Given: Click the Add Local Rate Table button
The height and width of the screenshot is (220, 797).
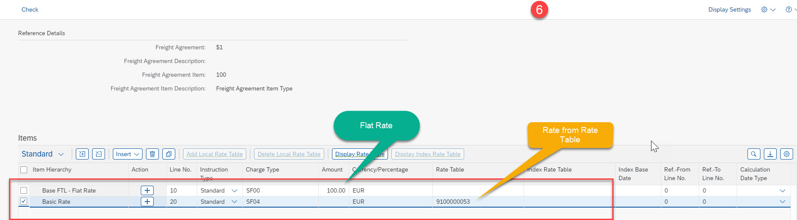Looking at the screenshot, I should 214,154.
